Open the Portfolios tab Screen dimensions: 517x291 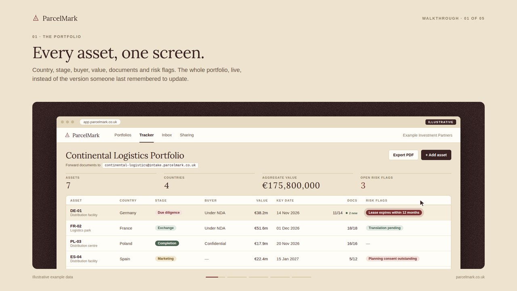coord(123,135)
